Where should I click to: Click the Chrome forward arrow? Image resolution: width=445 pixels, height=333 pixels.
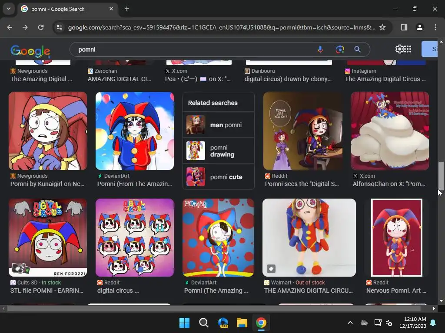(25, 27)
